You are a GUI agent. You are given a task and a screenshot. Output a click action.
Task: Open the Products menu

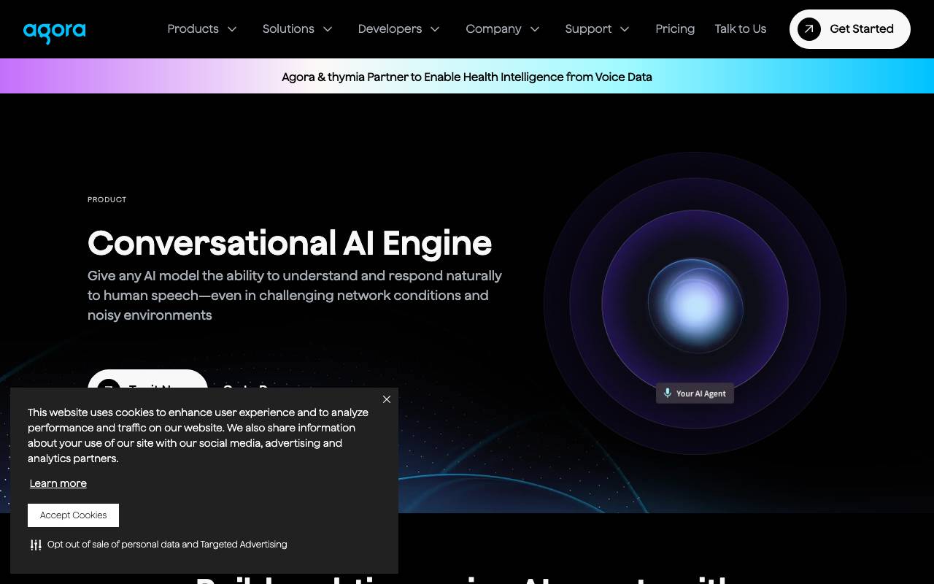click(193, 29)
